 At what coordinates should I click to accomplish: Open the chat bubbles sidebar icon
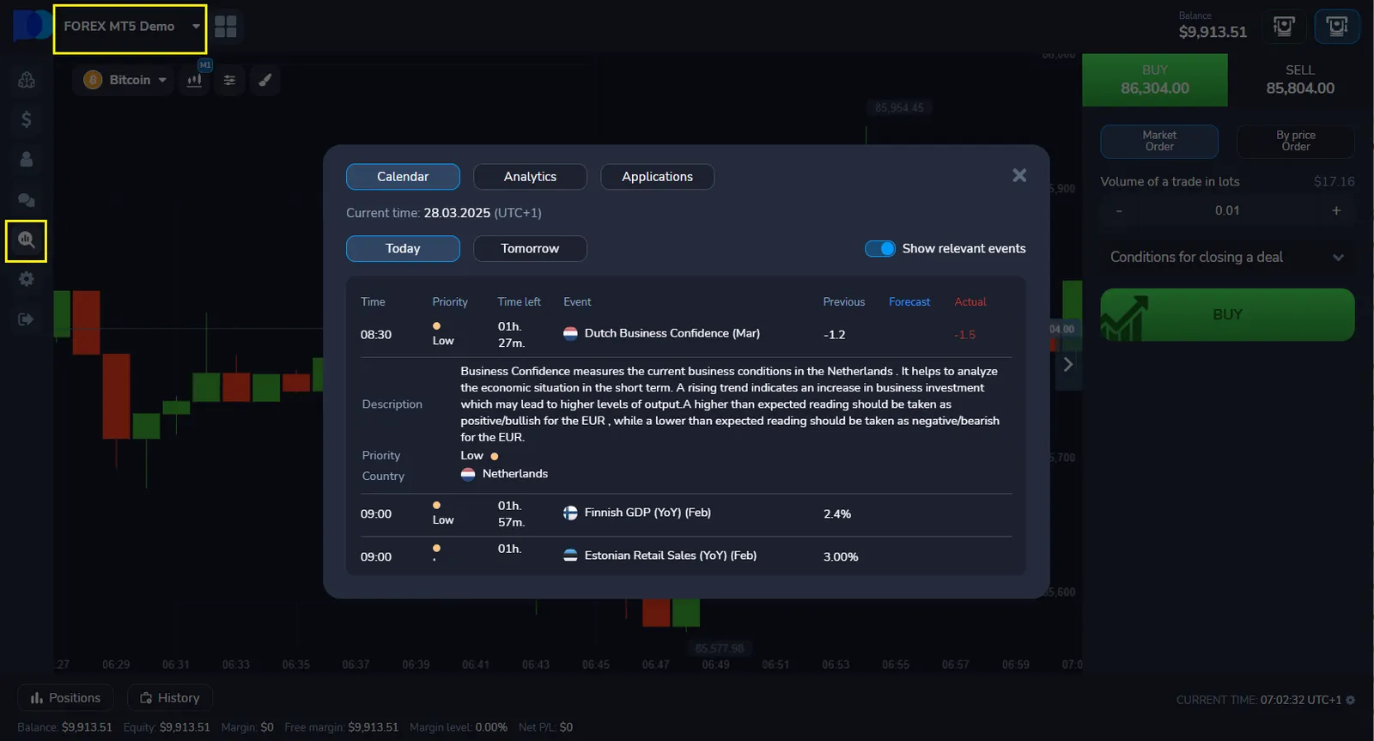pyautogui.click(x=26, y=200)
